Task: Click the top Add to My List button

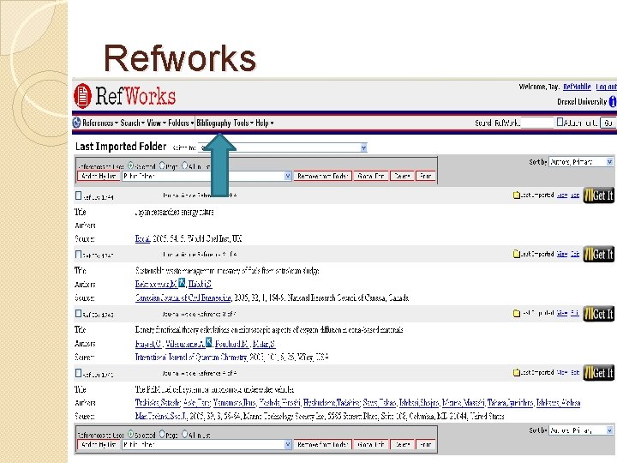Action: 99,176
